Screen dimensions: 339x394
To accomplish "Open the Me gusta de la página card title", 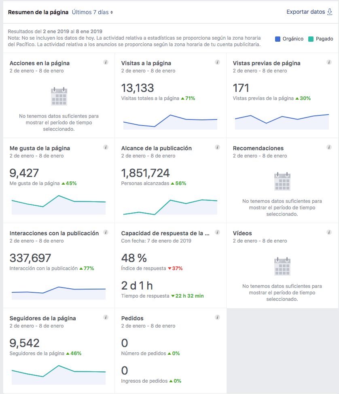I will point(40,148).
